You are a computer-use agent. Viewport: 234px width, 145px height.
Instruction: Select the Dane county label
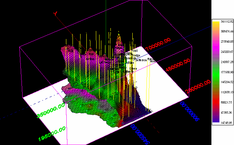(x=131, y=63)
